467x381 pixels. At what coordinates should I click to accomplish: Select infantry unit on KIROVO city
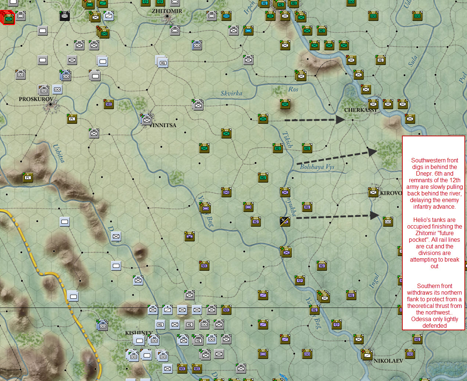click(373, 192)
